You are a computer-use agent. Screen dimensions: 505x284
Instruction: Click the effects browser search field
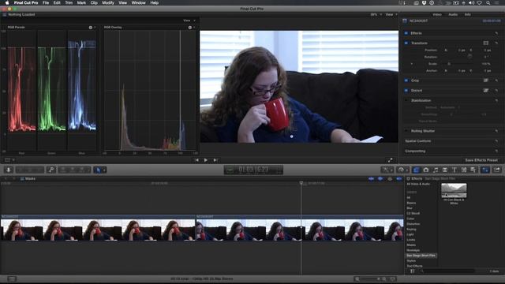click(x=447, y=271)
